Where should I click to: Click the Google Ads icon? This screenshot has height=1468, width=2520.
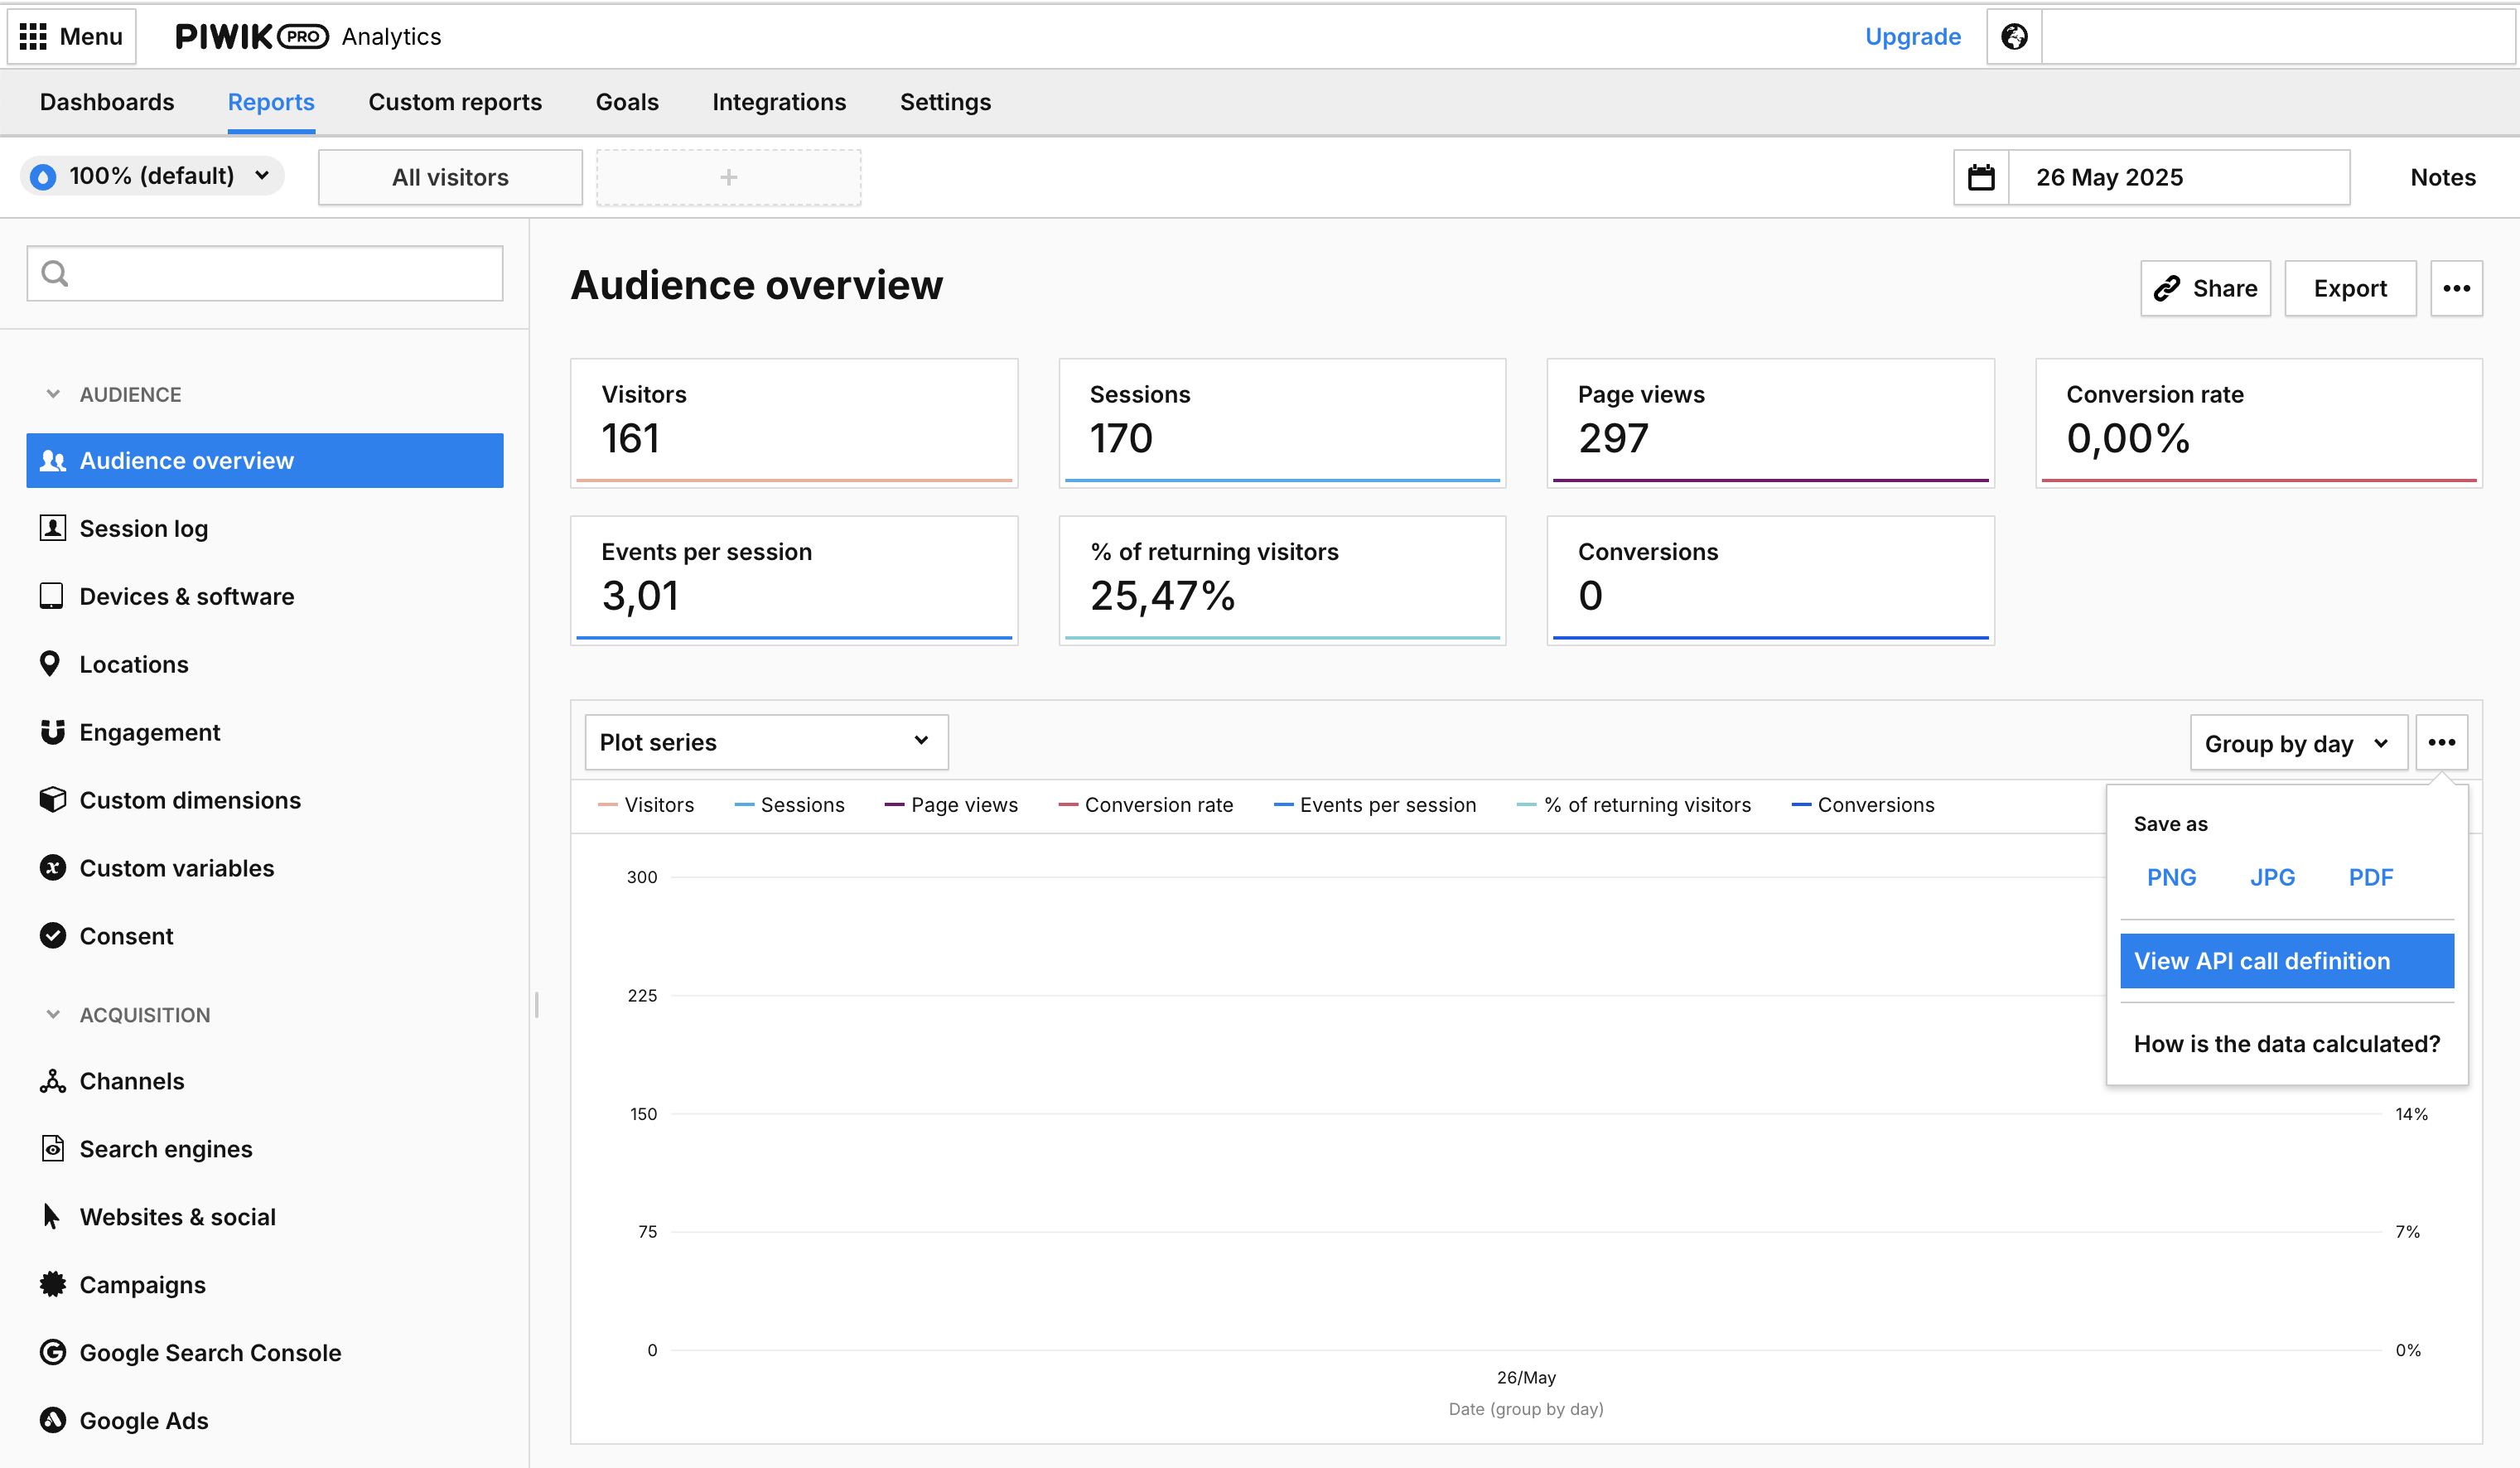[52, 1421]
